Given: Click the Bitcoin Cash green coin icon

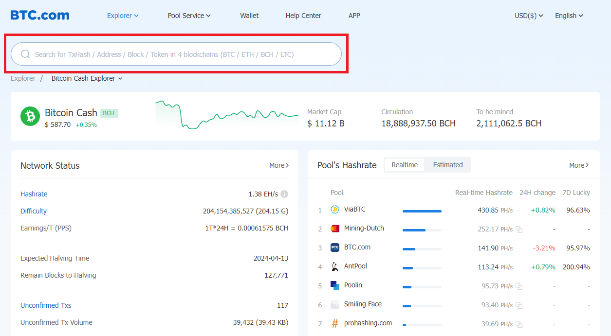Looking at the screenshot, I should [x=30, y=117].
